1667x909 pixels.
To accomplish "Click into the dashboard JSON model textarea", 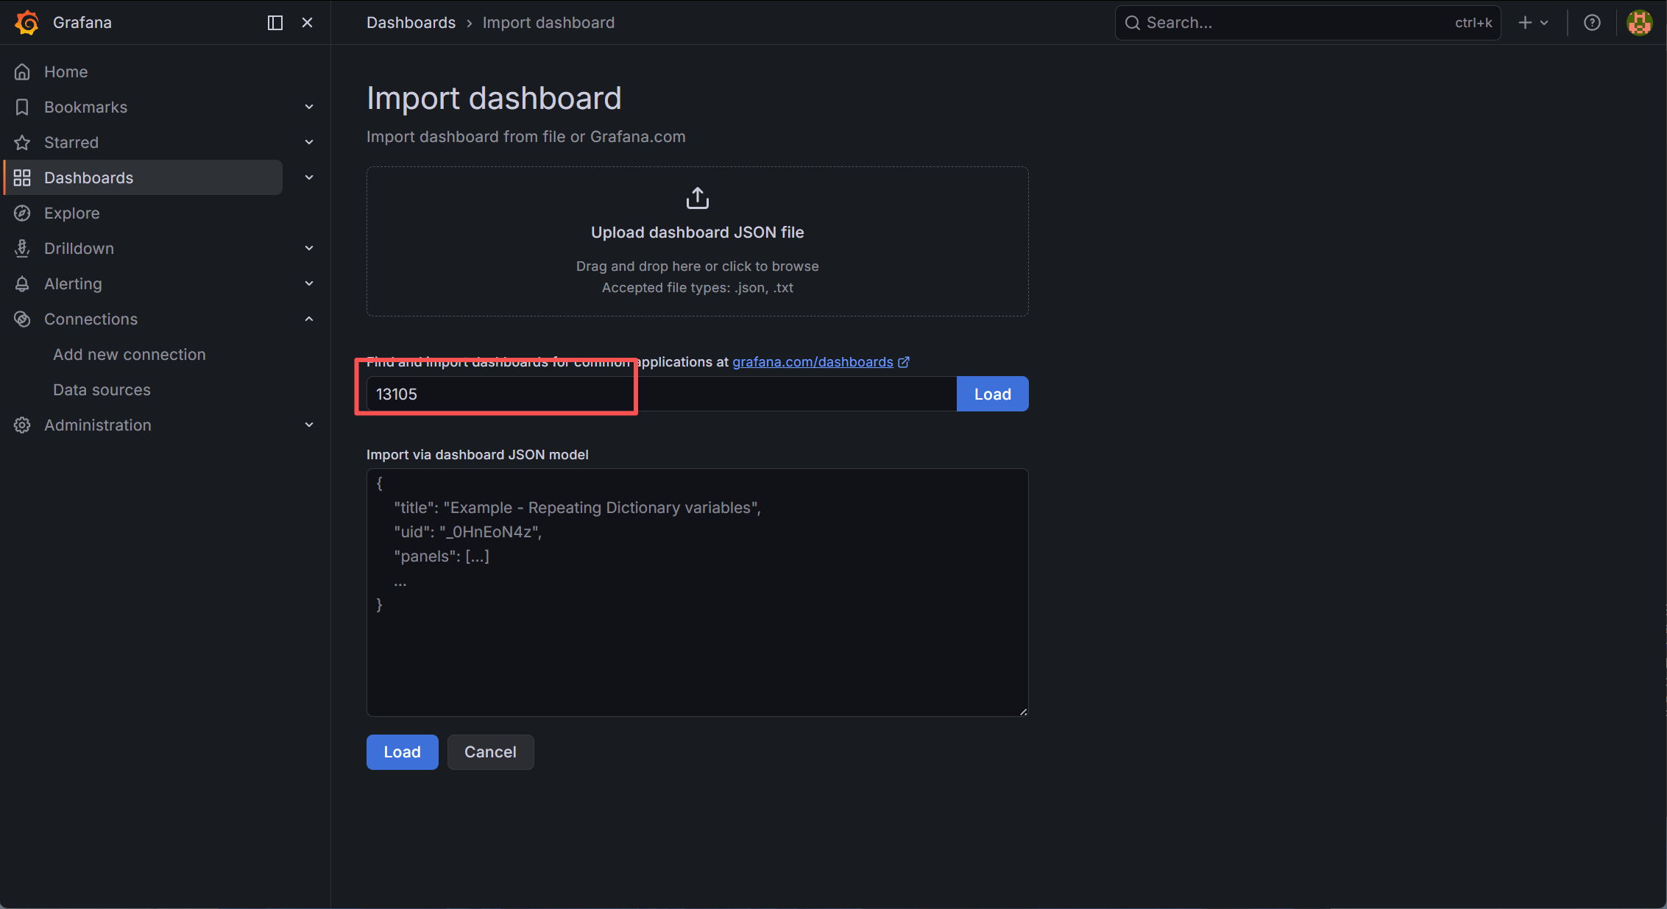I will (x=698, y=593).
